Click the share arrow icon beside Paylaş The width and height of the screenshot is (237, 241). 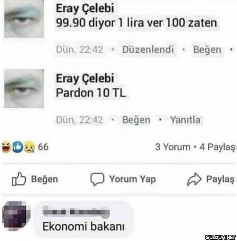194,179
